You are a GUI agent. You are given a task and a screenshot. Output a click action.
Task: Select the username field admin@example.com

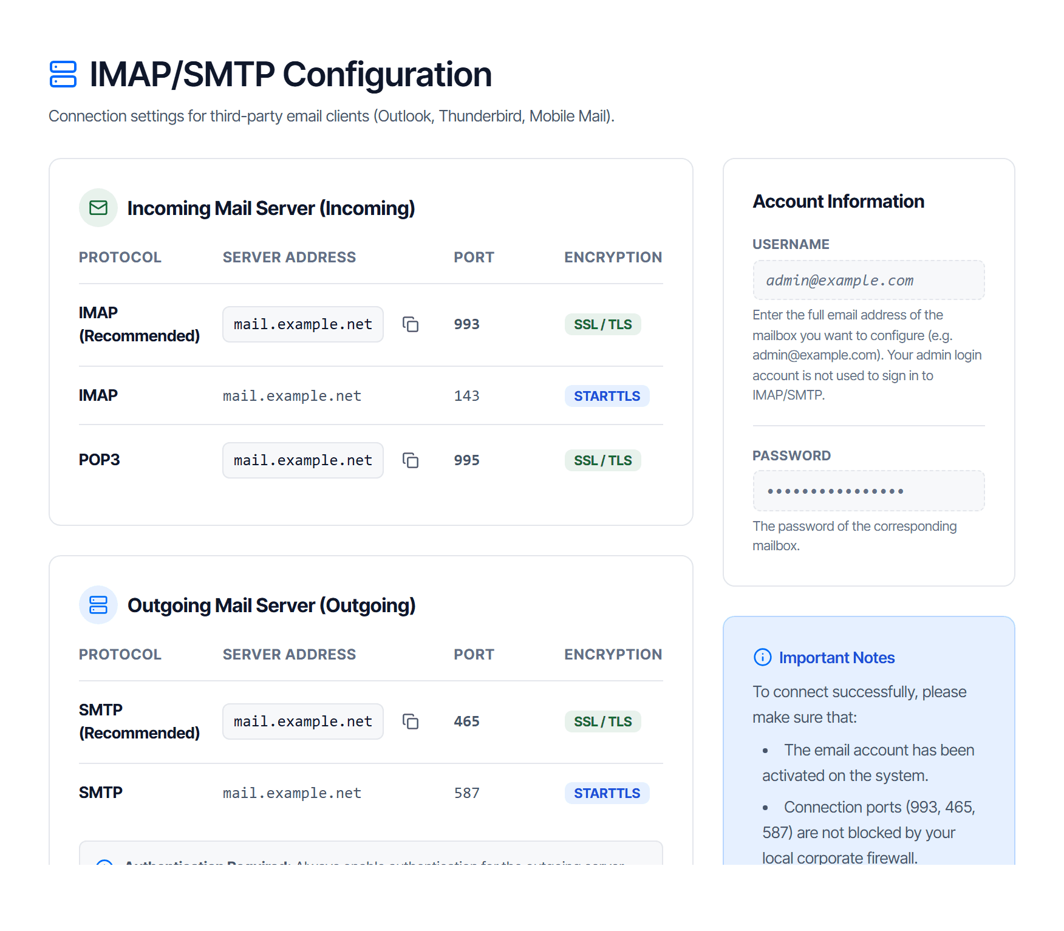868,280
